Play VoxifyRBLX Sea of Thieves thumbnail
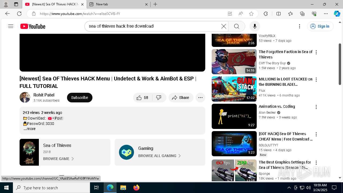 click(234, 40)
